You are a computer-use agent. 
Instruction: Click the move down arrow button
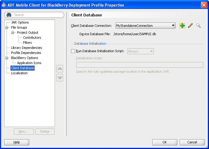coord(60,77)
